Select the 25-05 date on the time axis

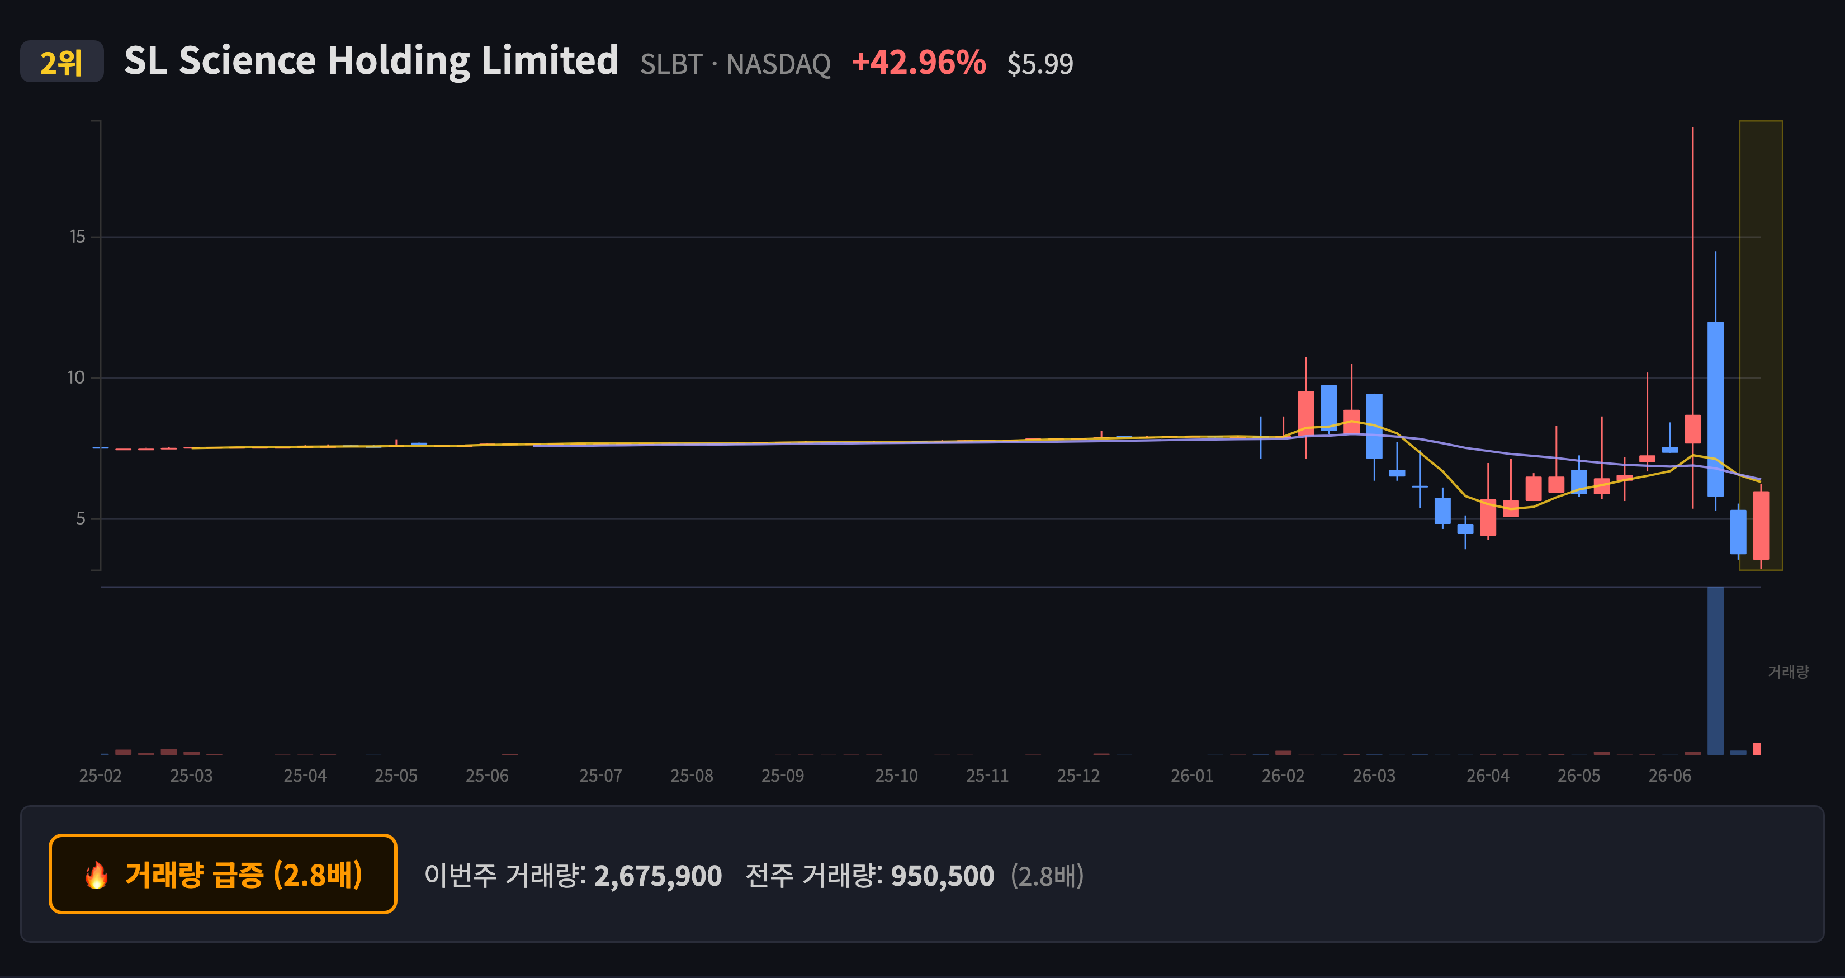396,775
